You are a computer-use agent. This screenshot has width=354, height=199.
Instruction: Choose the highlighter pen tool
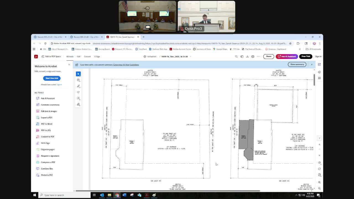[78, 86]
